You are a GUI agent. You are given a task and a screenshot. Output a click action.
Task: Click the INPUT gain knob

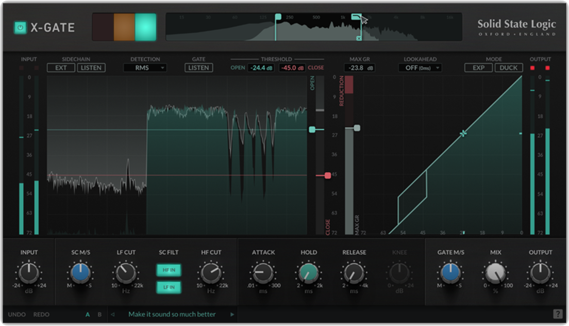(29, 272)
